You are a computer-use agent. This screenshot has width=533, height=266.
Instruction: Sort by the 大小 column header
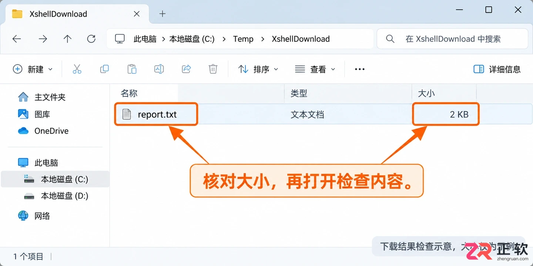tap(426, 93)
